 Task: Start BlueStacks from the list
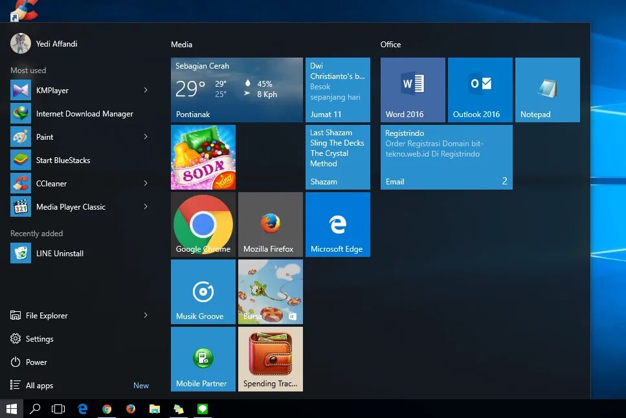(80, 160)
